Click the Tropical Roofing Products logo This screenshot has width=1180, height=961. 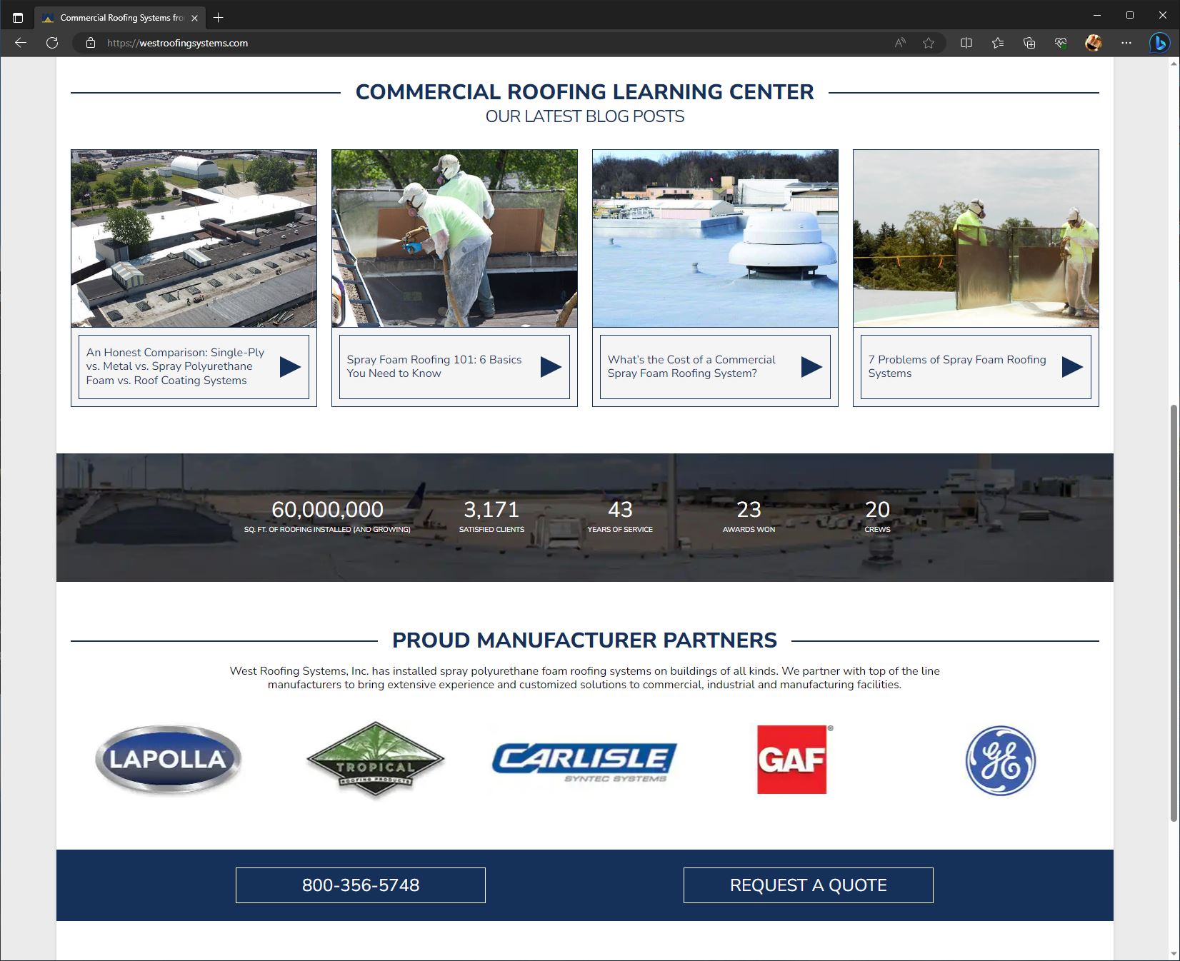coord(376,760)
